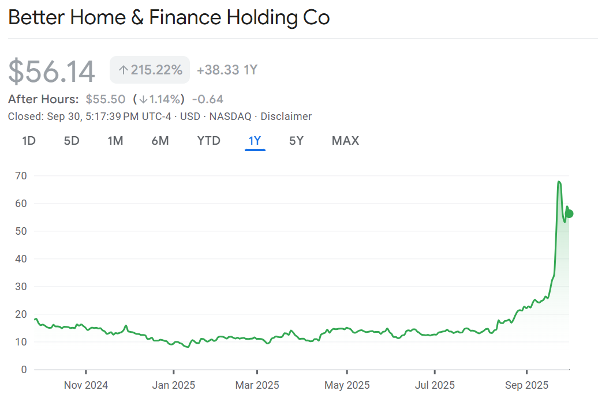The width and height of the screenshot is (598, 402).
Task: Show the 1M price history
Action: 115,140
